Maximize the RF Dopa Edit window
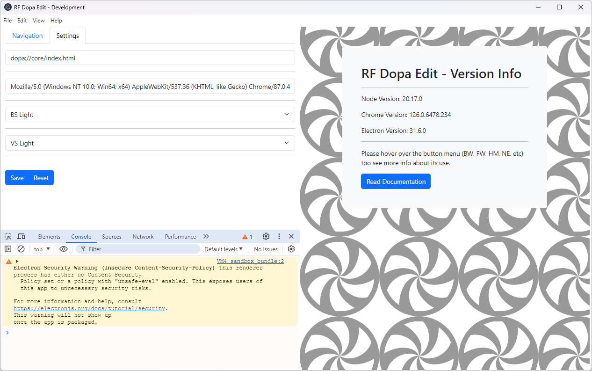 point(559,7)
